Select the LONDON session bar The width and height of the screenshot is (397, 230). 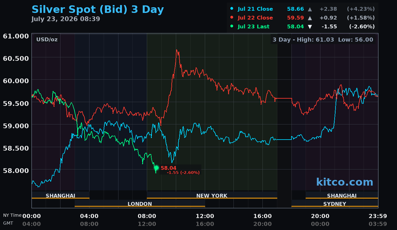[140, 204]
